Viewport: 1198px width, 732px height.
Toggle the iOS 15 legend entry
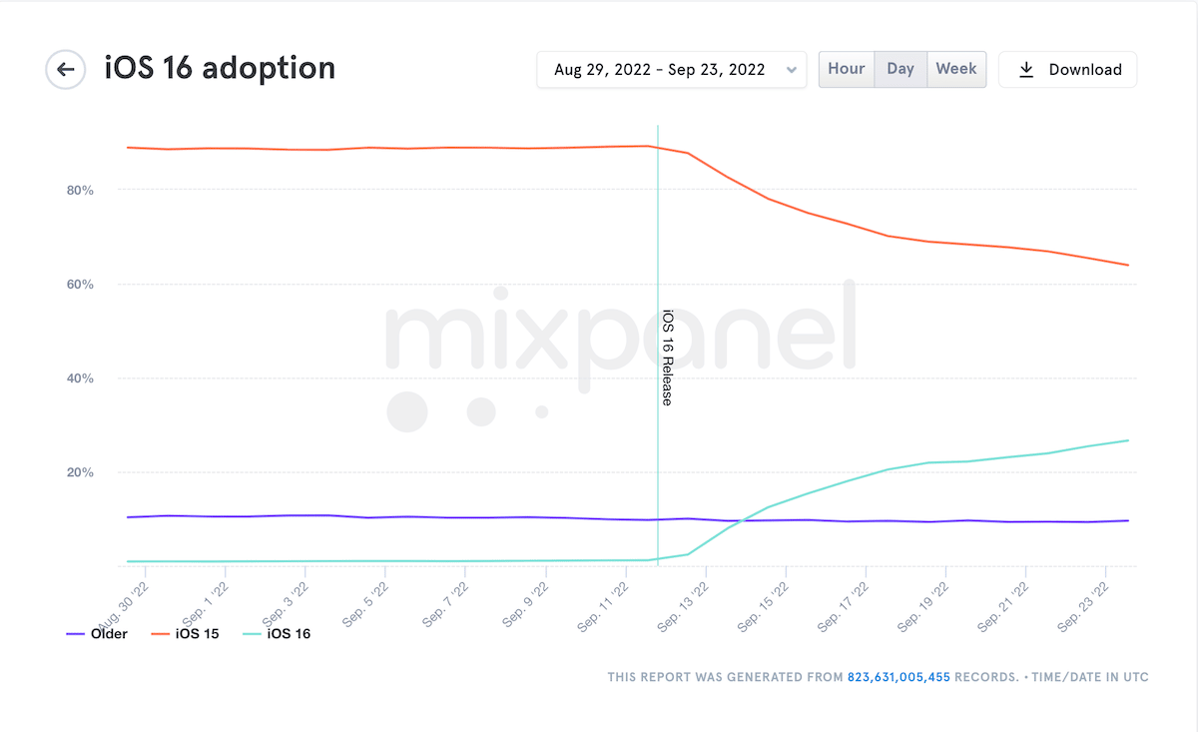196,633
